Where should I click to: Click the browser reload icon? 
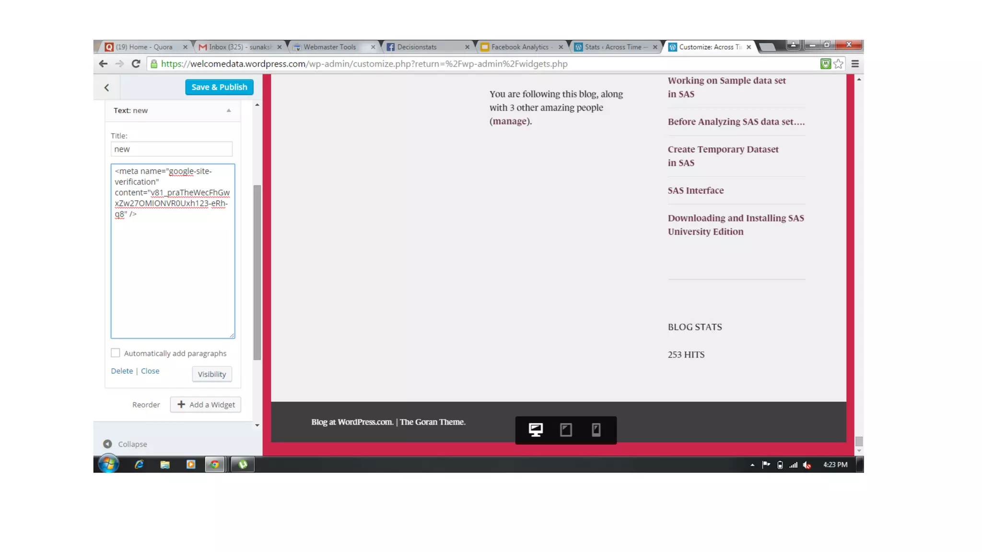136,64
